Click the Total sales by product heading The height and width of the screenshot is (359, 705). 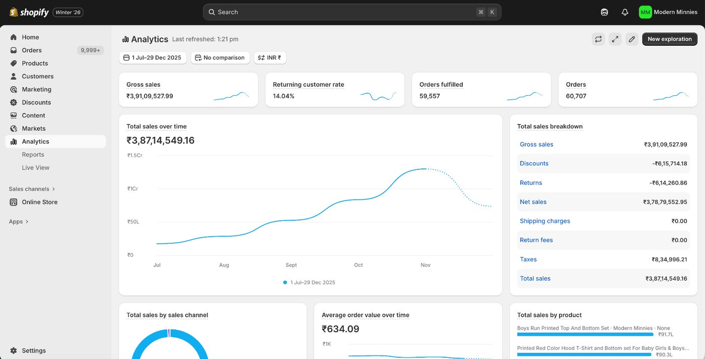549,315
